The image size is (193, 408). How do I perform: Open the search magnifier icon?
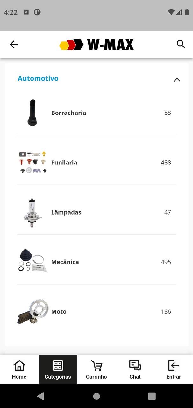[x=181, y=44]
